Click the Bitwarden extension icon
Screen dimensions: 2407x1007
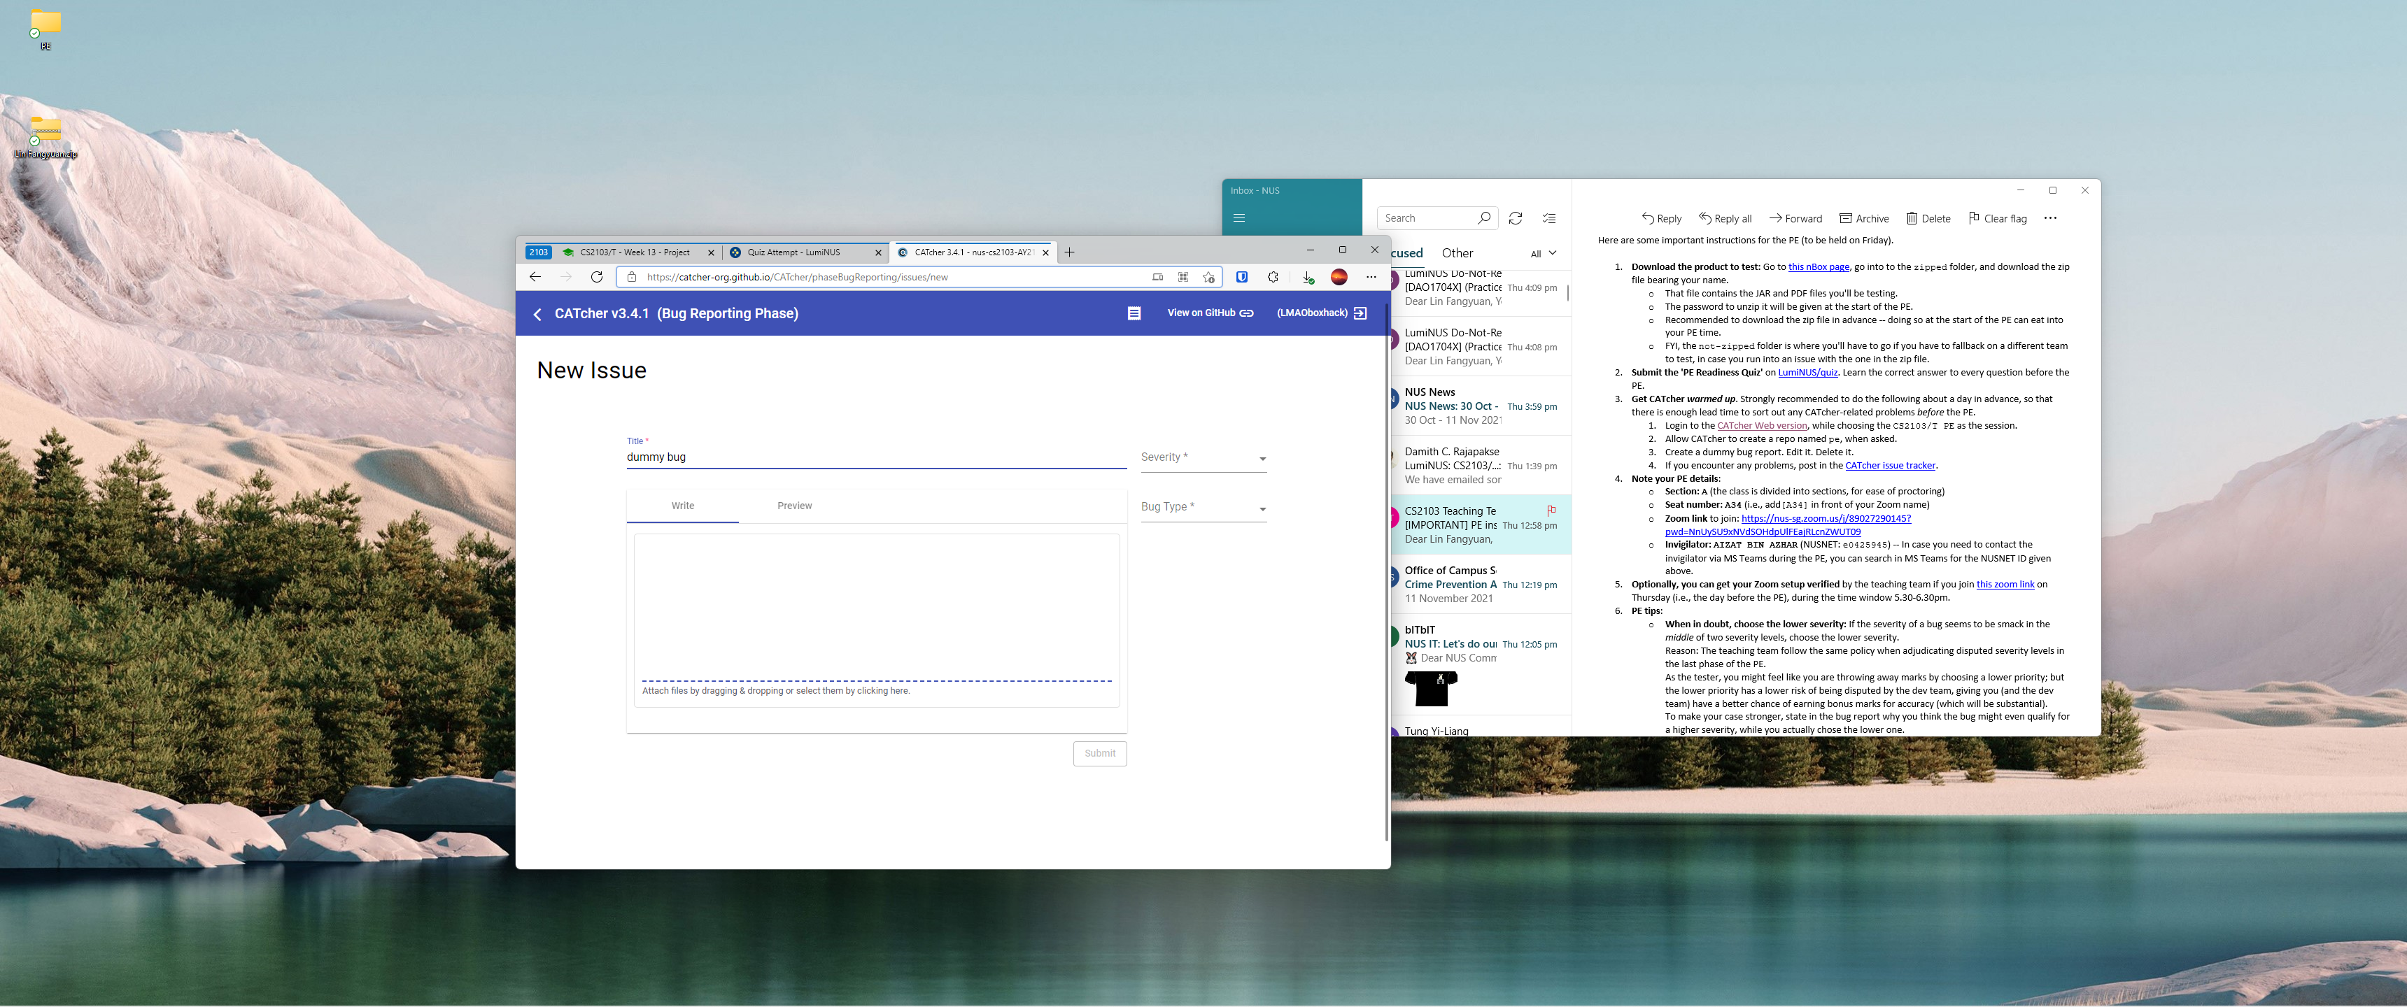1242,278
